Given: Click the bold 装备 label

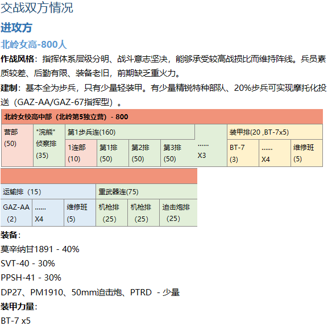Looking at the screenshot, I should 9,235.
